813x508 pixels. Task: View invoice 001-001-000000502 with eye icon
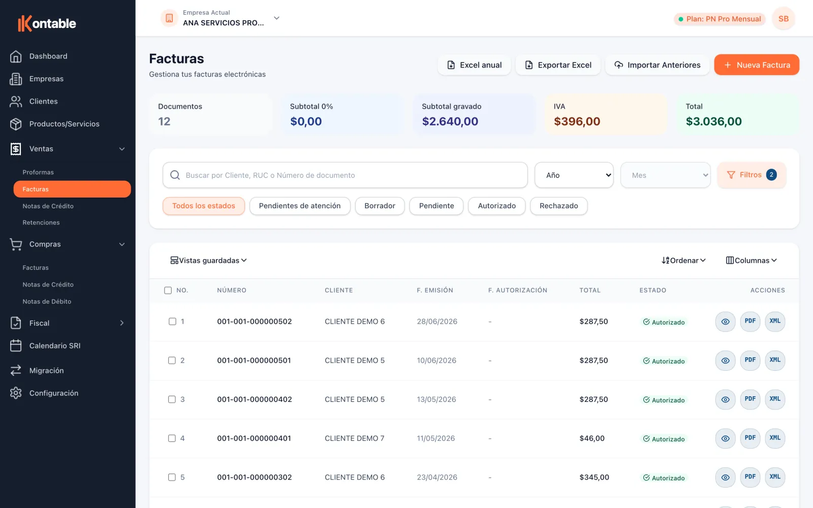point(725,322)
